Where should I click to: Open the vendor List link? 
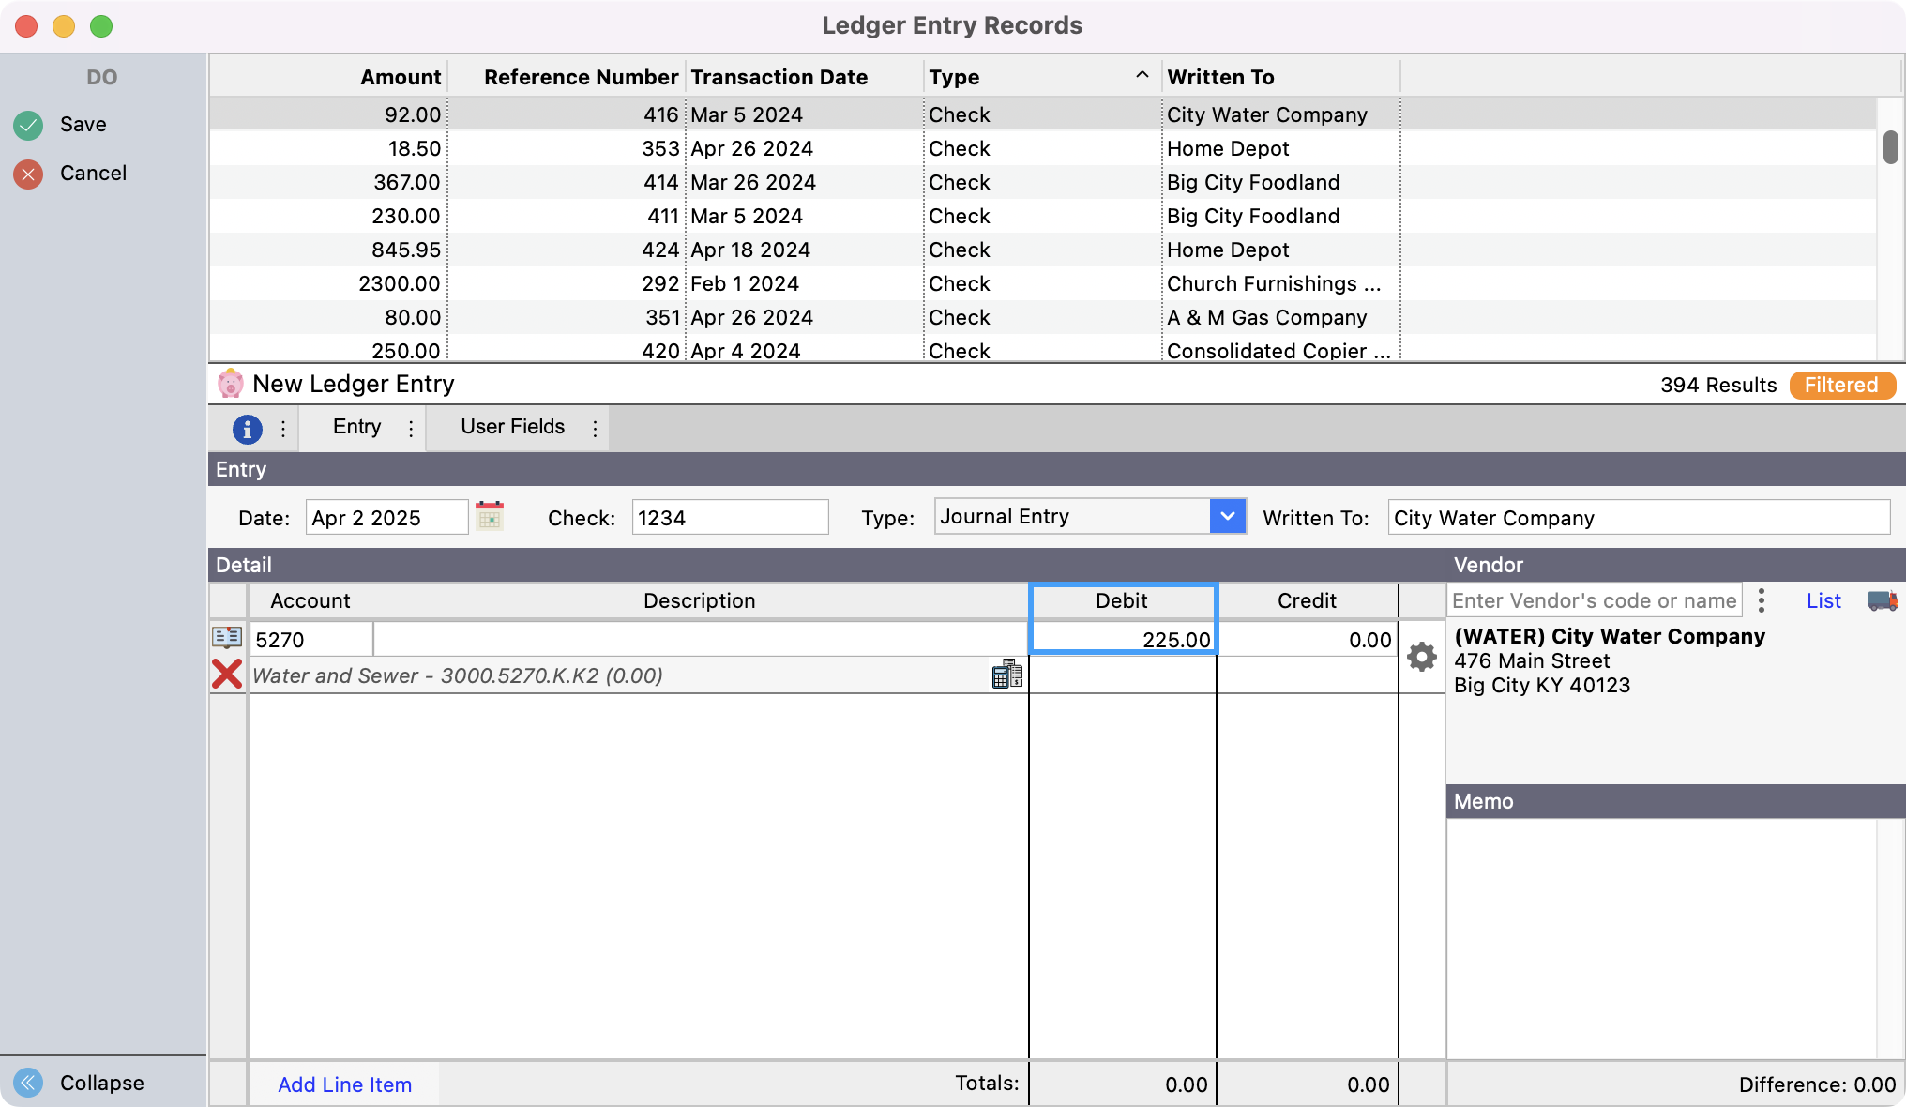pos(1823,600)
